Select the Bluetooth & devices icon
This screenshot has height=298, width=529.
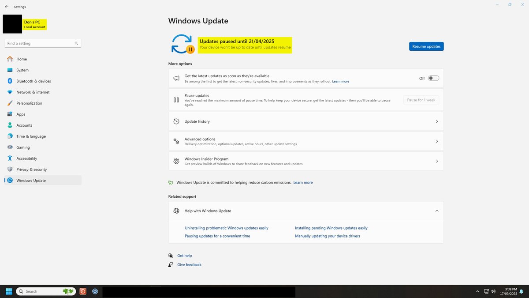(10, 81)
